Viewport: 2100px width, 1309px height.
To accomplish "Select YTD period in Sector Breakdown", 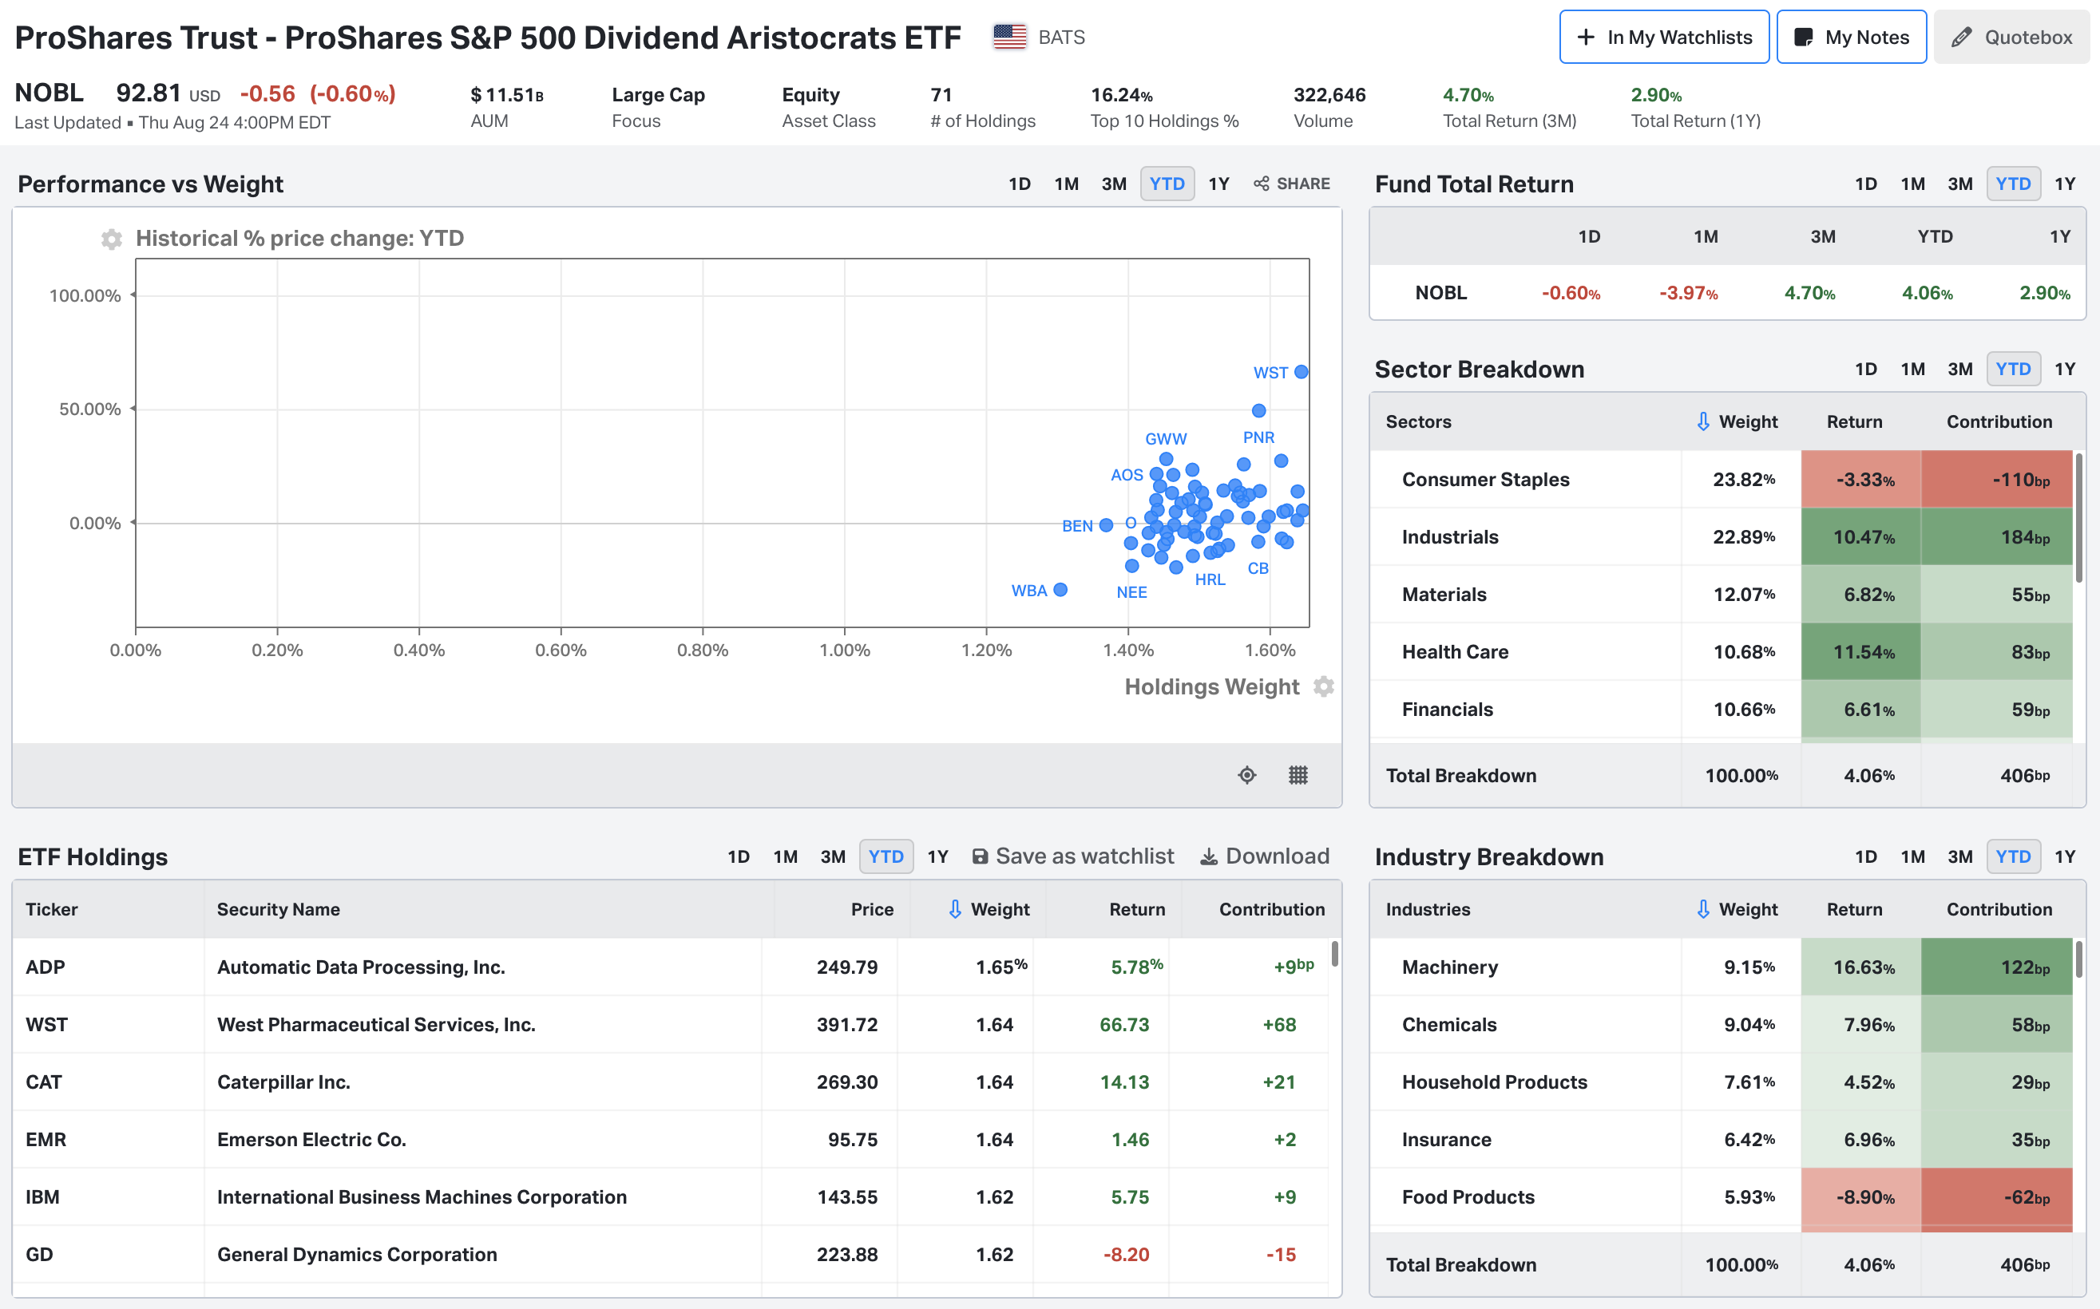I will (2014, 369).
